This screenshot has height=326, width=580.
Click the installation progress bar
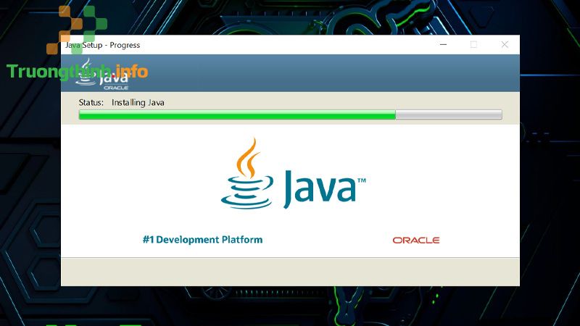coord(291,115)
